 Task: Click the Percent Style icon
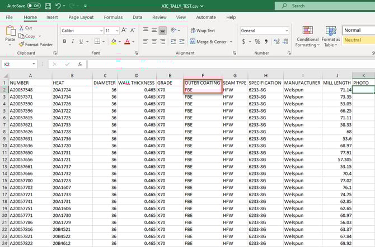[256, 42]
